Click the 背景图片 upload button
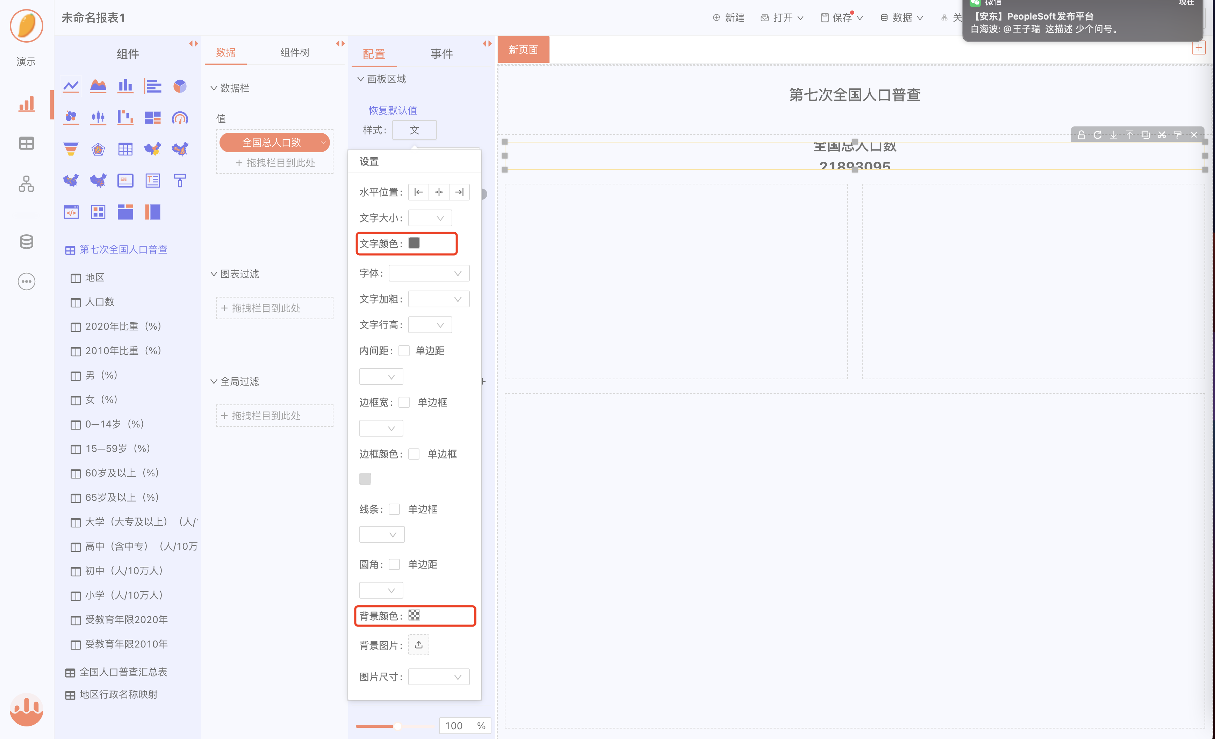 [419, 644]
